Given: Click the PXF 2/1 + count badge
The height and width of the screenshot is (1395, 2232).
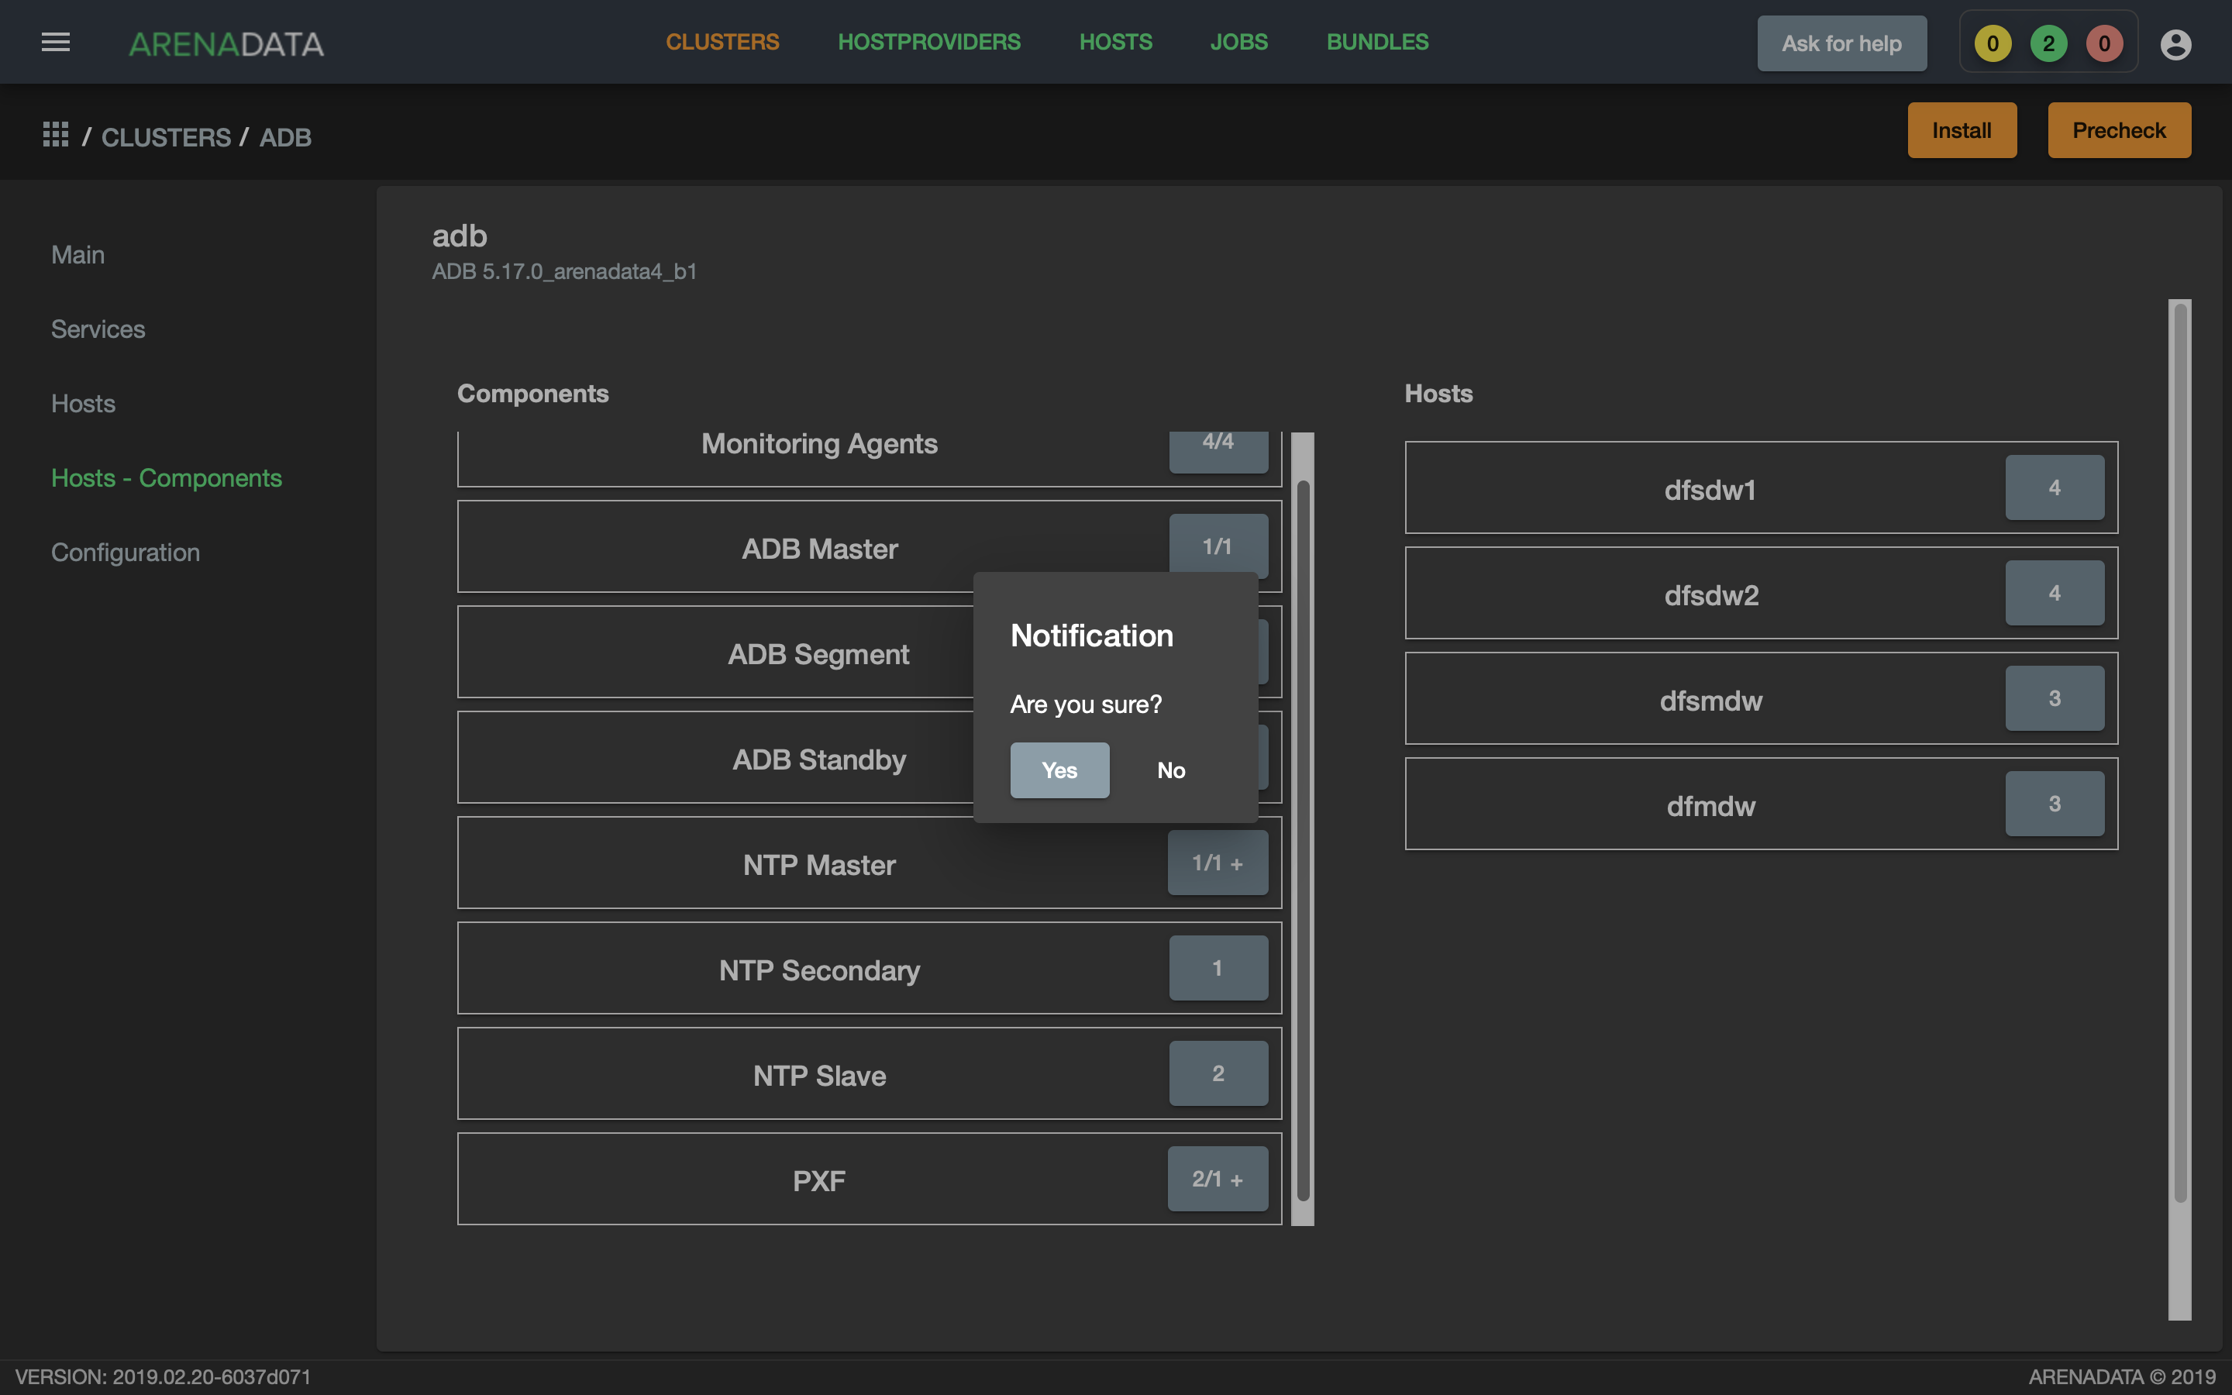Looking at the screenshot, I should point(1218,1178).
